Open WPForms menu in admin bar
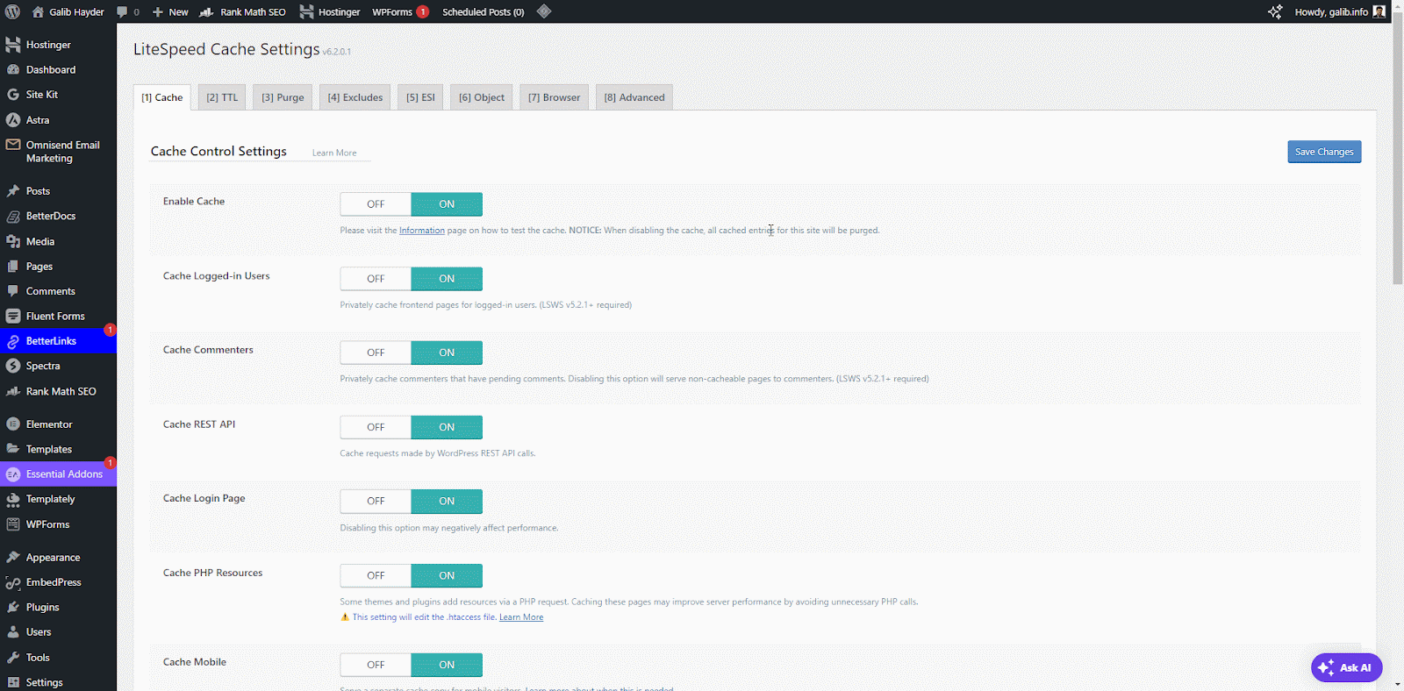 pyautogui.click(x=400, y=11)
